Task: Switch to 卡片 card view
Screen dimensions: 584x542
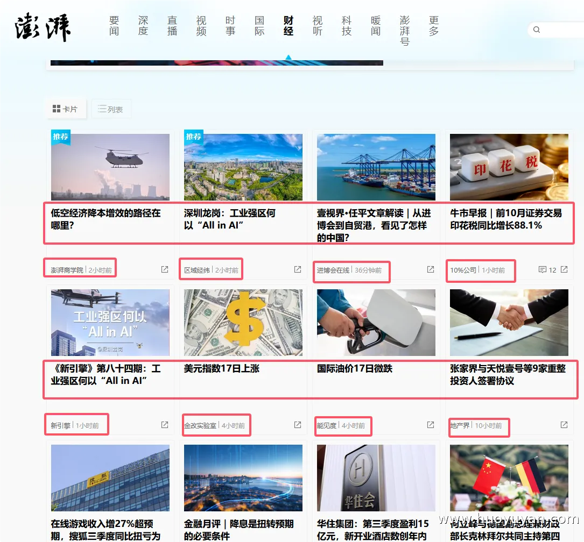Action: point(66,109)
